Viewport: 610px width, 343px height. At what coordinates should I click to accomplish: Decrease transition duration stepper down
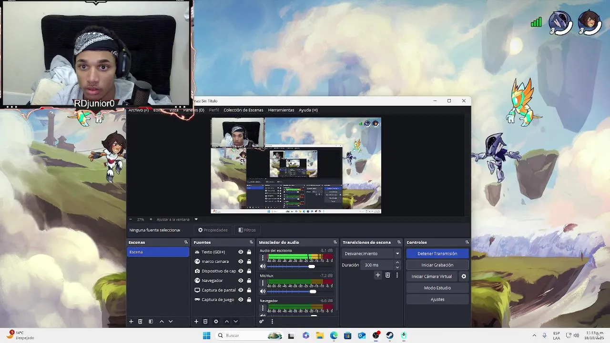(397, 267)
